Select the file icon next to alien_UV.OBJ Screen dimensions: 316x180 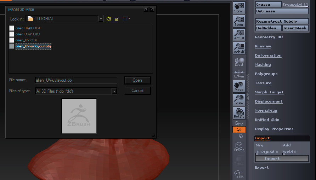click(x=12, y=40)
